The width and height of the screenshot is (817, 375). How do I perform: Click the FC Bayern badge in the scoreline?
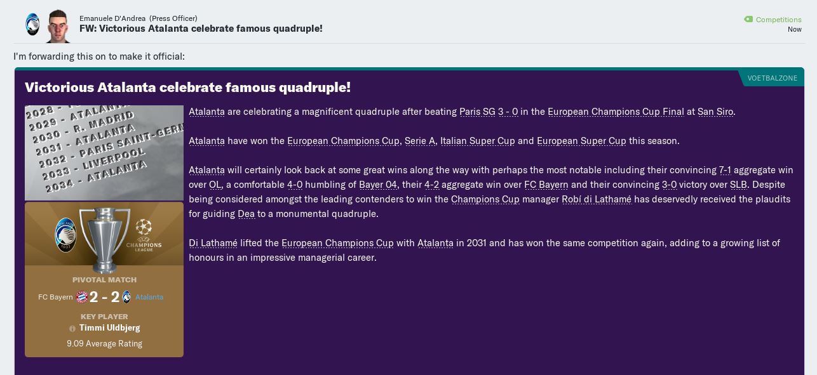pos(82,297)
